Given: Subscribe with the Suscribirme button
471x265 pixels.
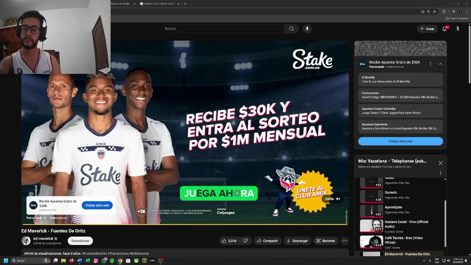Looking at the screenshot, I should click(80, 241).
